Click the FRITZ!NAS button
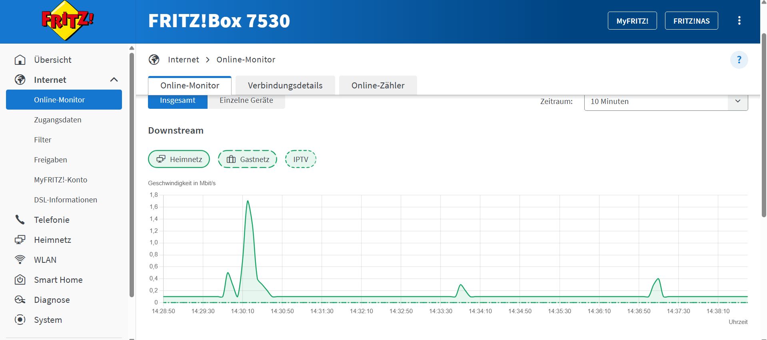The height and width of the screenshot is (340, 767). pos(691,21)
